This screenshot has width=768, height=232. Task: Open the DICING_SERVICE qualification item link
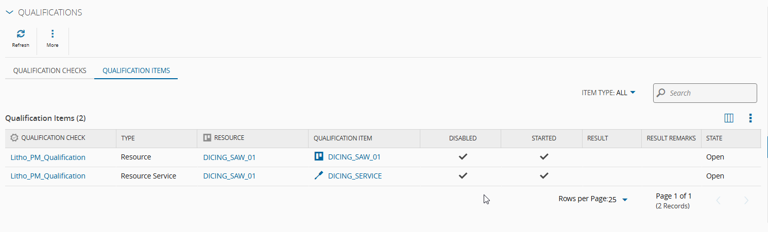355,176
